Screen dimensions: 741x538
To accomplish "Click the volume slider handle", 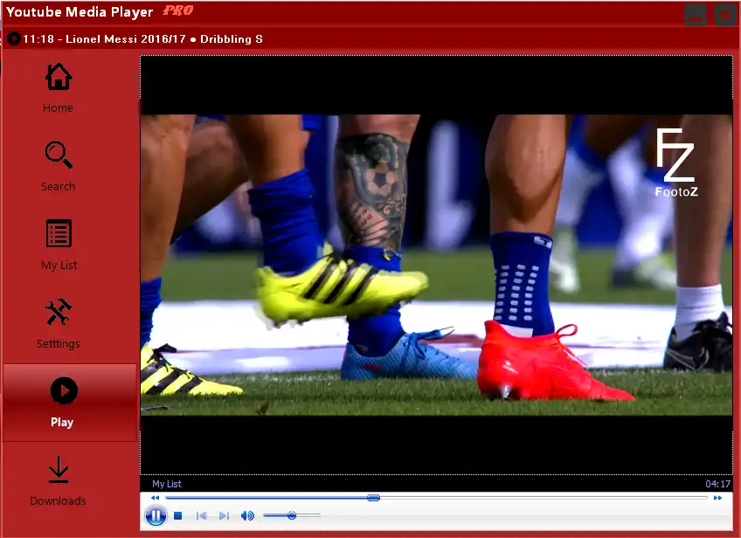I will click(292, 515).
